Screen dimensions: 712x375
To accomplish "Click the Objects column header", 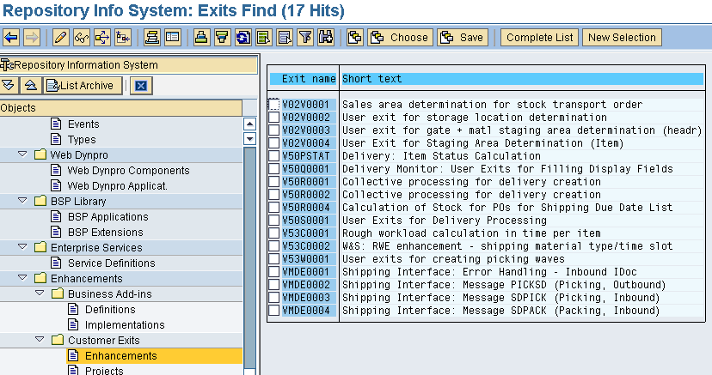I will pyautogui.click(x=120, y=108).
